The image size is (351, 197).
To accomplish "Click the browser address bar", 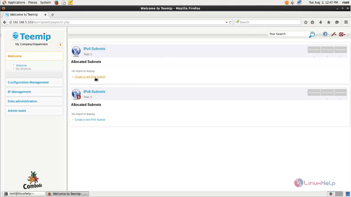I will 118,22.
